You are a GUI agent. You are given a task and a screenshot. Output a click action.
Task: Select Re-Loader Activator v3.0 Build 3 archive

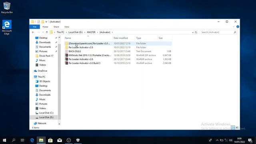[x=118, y=63]
